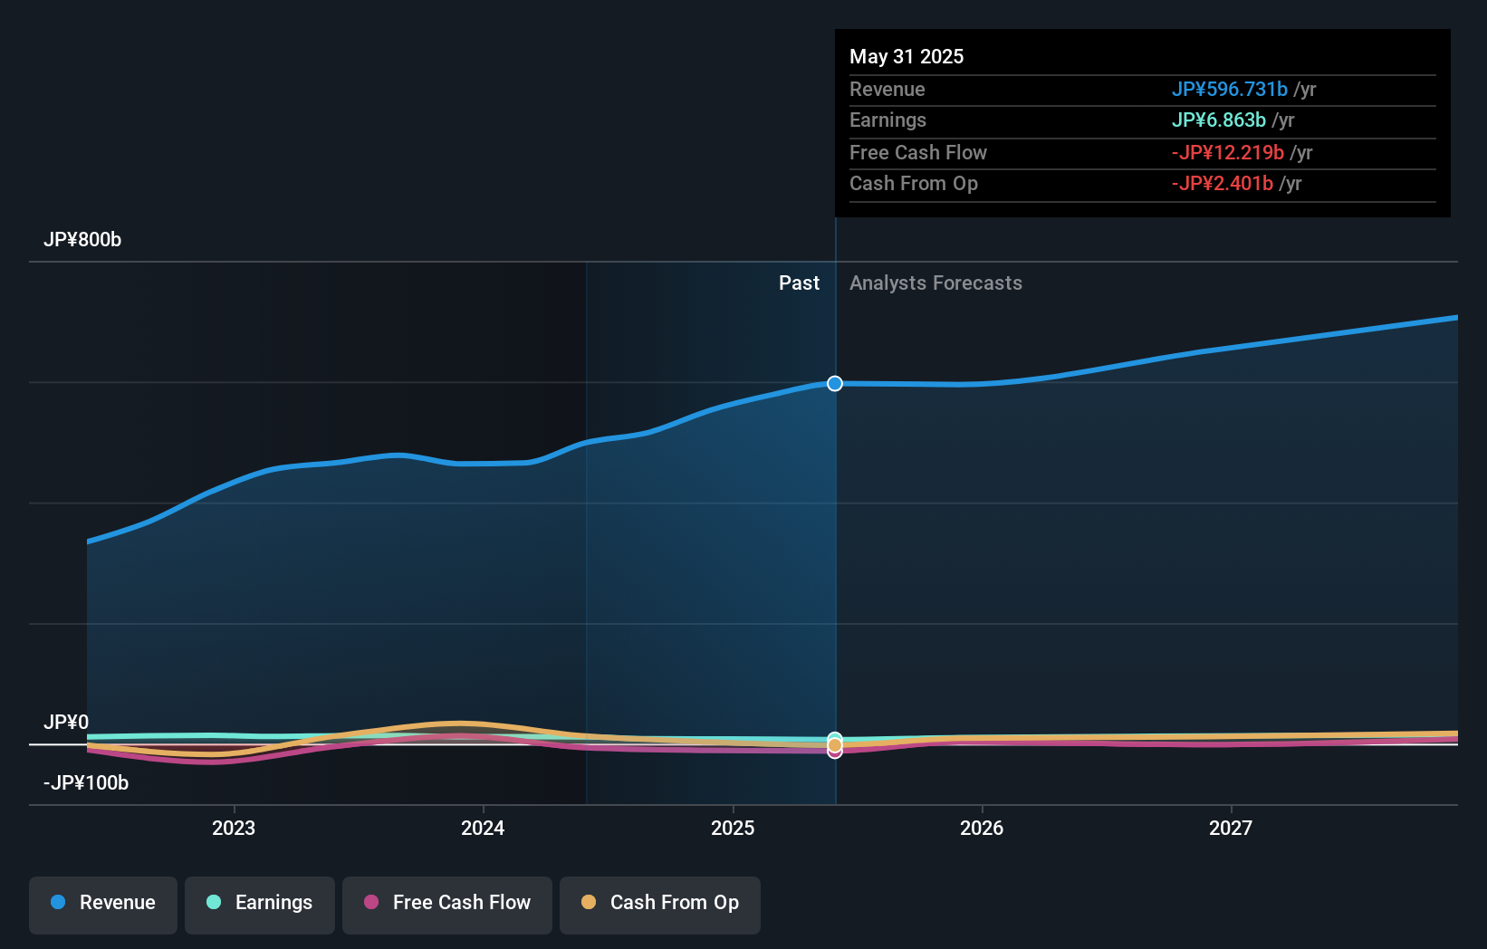Click the 2023 x-axis label
This screenshot has height=949, width=1487.
click(234, 829)
